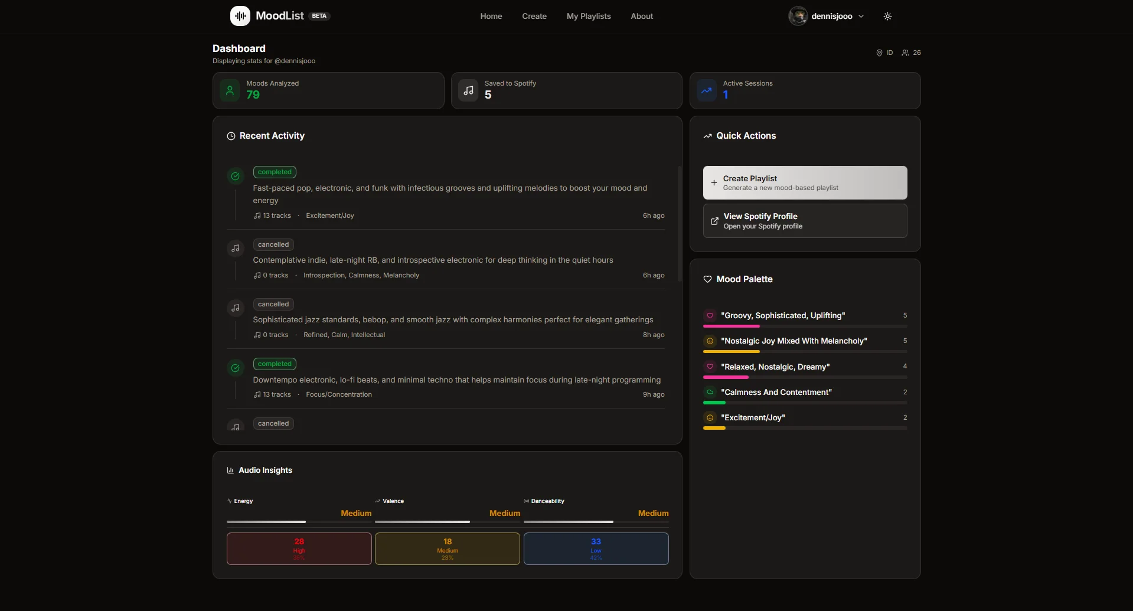Click the Audio Insights bar chart icon
This screenshot has width=1133, height=611.
[230, 470]
